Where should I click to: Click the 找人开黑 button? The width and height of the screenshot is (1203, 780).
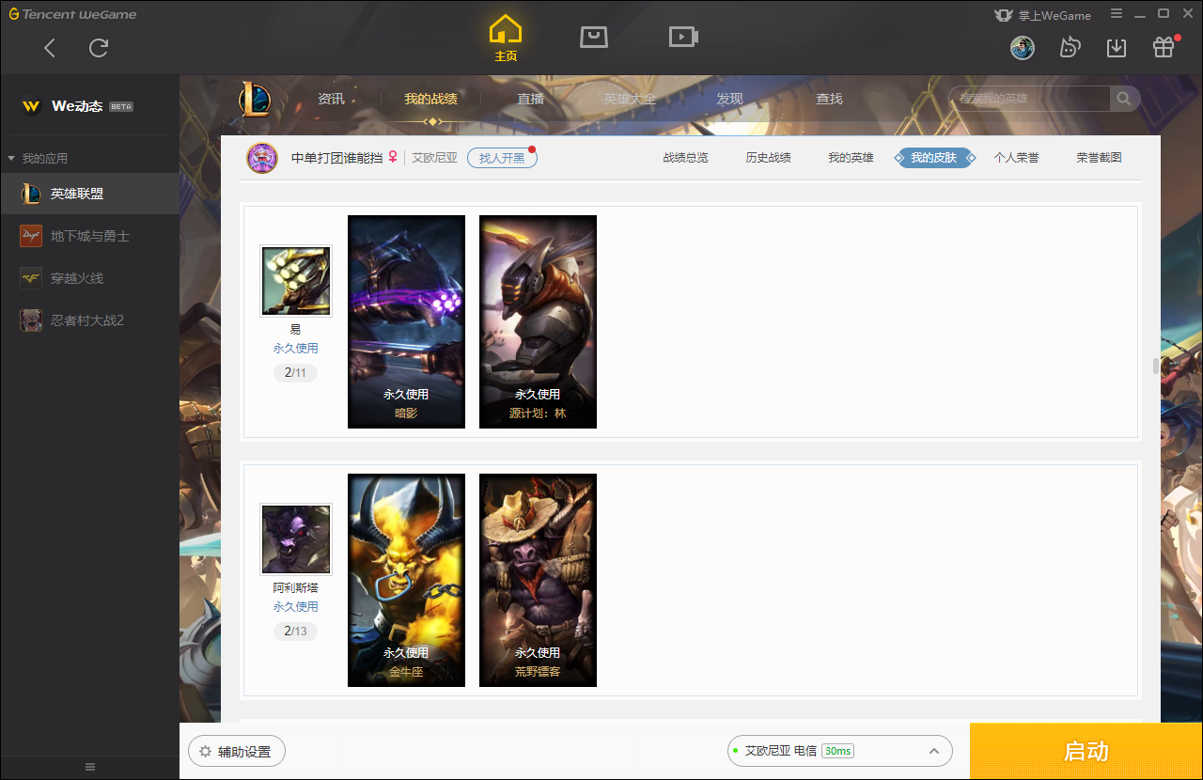(x=502, y=158)
